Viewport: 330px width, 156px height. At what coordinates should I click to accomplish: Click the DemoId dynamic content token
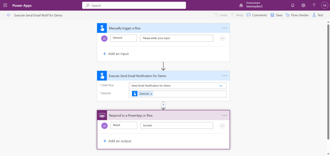[x=142, y=94]
